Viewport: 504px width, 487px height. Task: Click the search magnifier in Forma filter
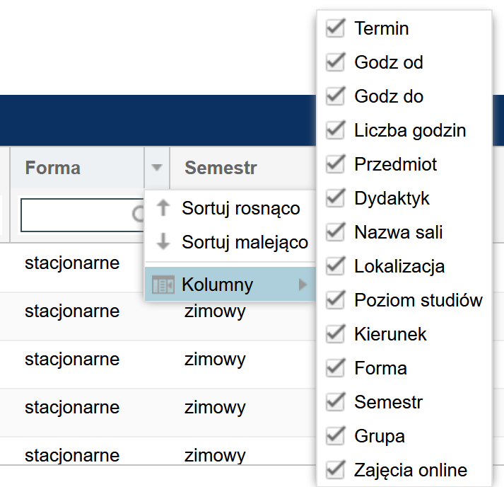[x=139, y=214]
